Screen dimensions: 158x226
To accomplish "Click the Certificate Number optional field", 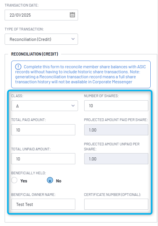I will pyautogui.click(x=116, y=204).
